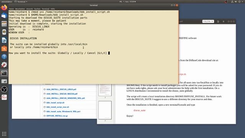Open the PDF viewer's hamburger menu icon

coord(224,21)
